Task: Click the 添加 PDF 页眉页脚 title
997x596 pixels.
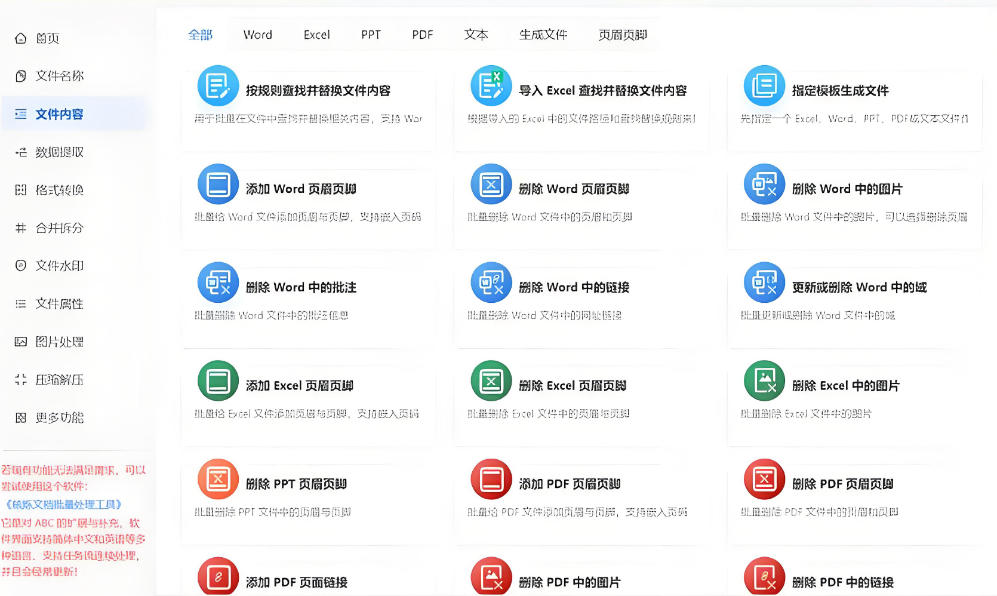Action: tap(570, 484)
